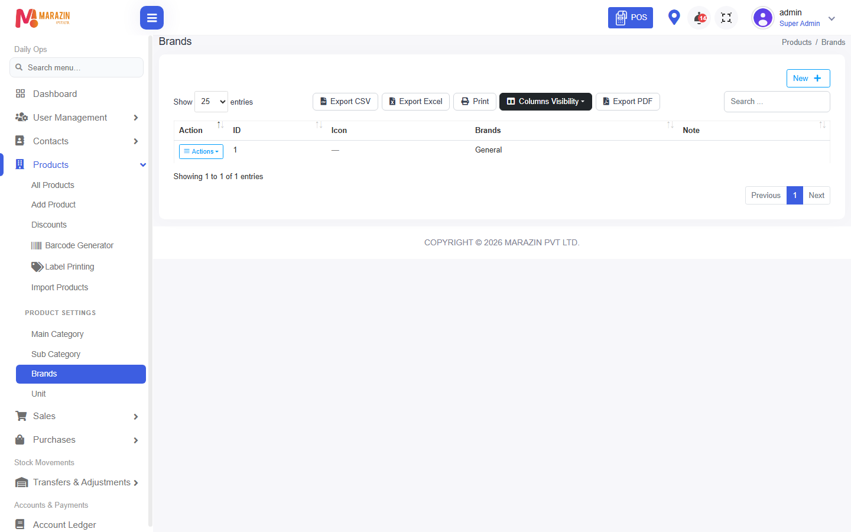Change the entries per page dropdown
This screenshot has width=851, height=532.
pyautogui.click(x=211, y=102)
